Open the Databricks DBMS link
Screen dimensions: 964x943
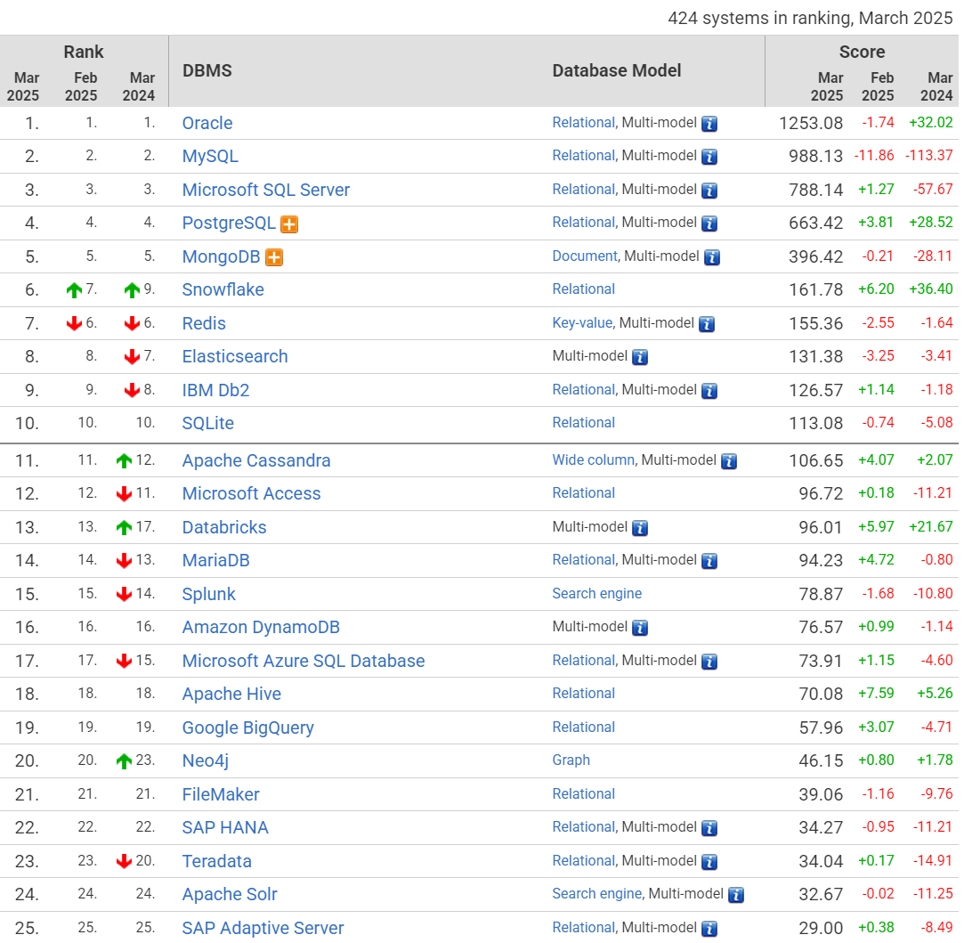tap(224, 528)
